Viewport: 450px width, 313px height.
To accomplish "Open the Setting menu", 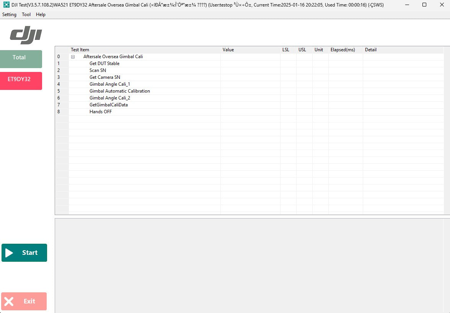I will pyautogui.click(x=9, y=15).
